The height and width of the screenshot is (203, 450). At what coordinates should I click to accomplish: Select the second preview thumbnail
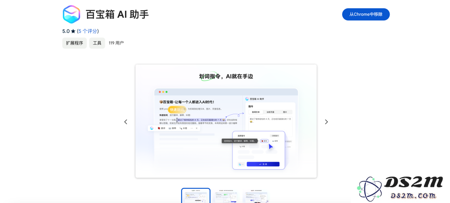(226, 196)
